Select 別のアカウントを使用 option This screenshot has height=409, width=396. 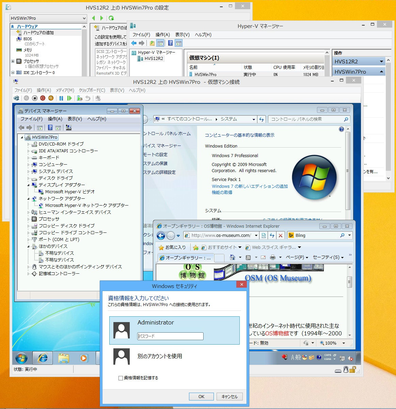(x=174, y=357)
